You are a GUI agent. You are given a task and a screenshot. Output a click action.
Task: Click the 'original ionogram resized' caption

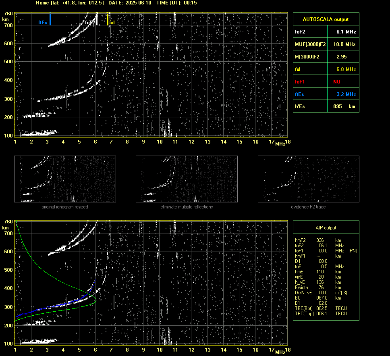[65, 207]
